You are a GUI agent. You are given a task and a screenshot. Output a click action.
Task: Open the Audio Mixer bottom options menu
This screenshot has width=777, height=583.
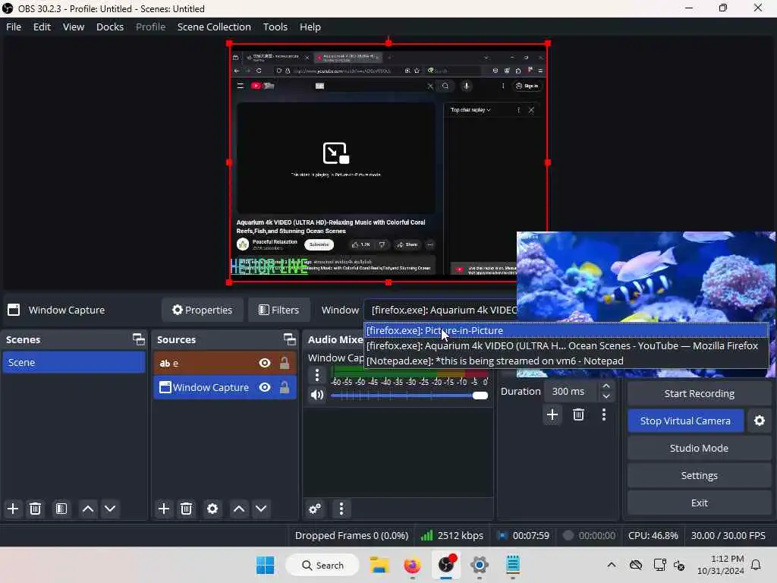[x=341, y=509]
